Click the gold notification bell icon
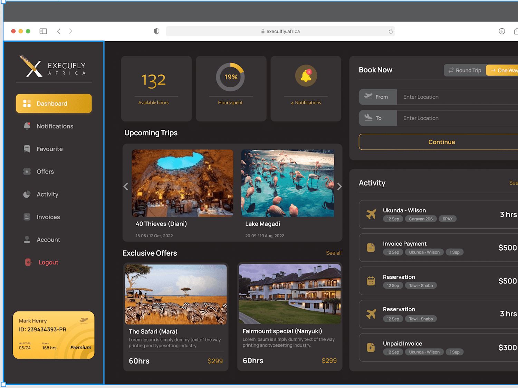 [306, 76]
